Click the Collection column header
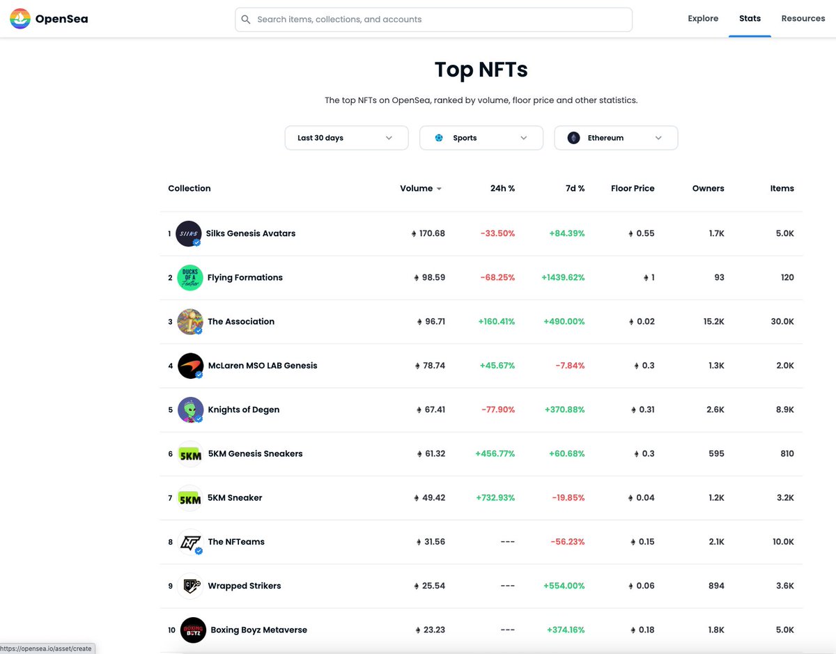This screenshot has width=836, height=654. click(189, 188)
